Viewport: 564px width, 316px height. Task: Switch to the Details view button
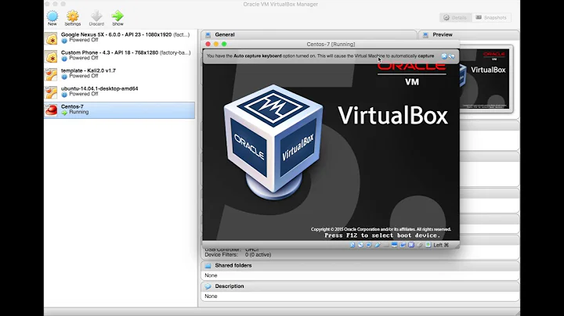click(455, 17)
